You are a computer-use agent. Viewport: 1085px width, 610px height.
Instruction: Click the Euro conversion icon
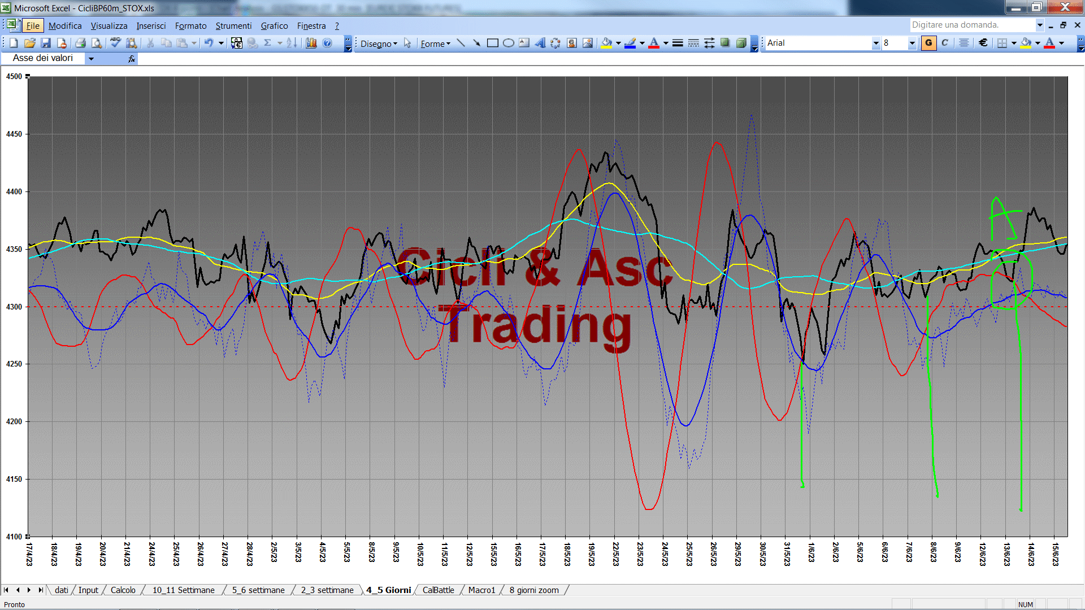[237, 43]
